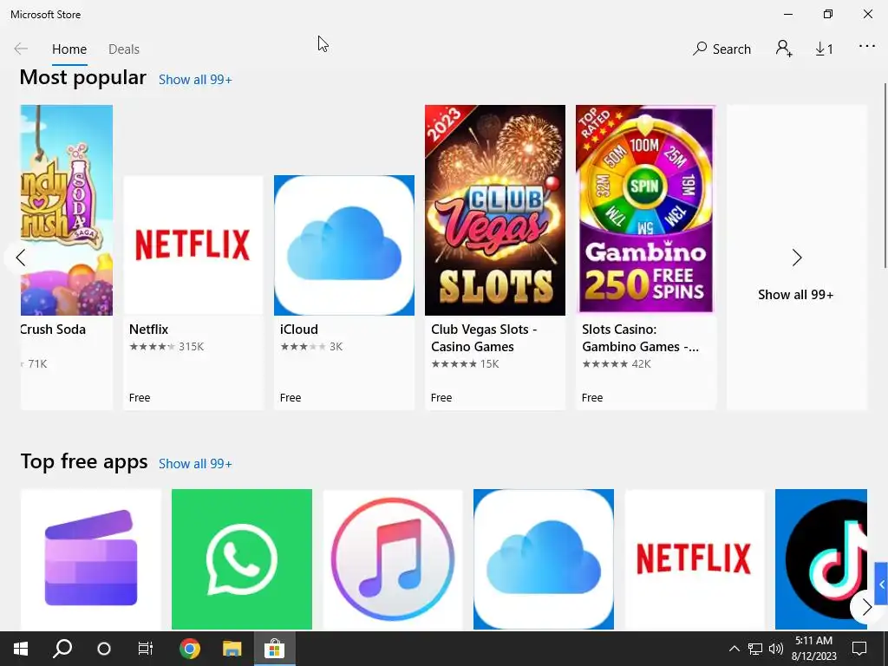Image resolution: width=888 pixels, height=666 pixels.
Task: Show hidden tray icons chevron
Action: click(734, 649)
